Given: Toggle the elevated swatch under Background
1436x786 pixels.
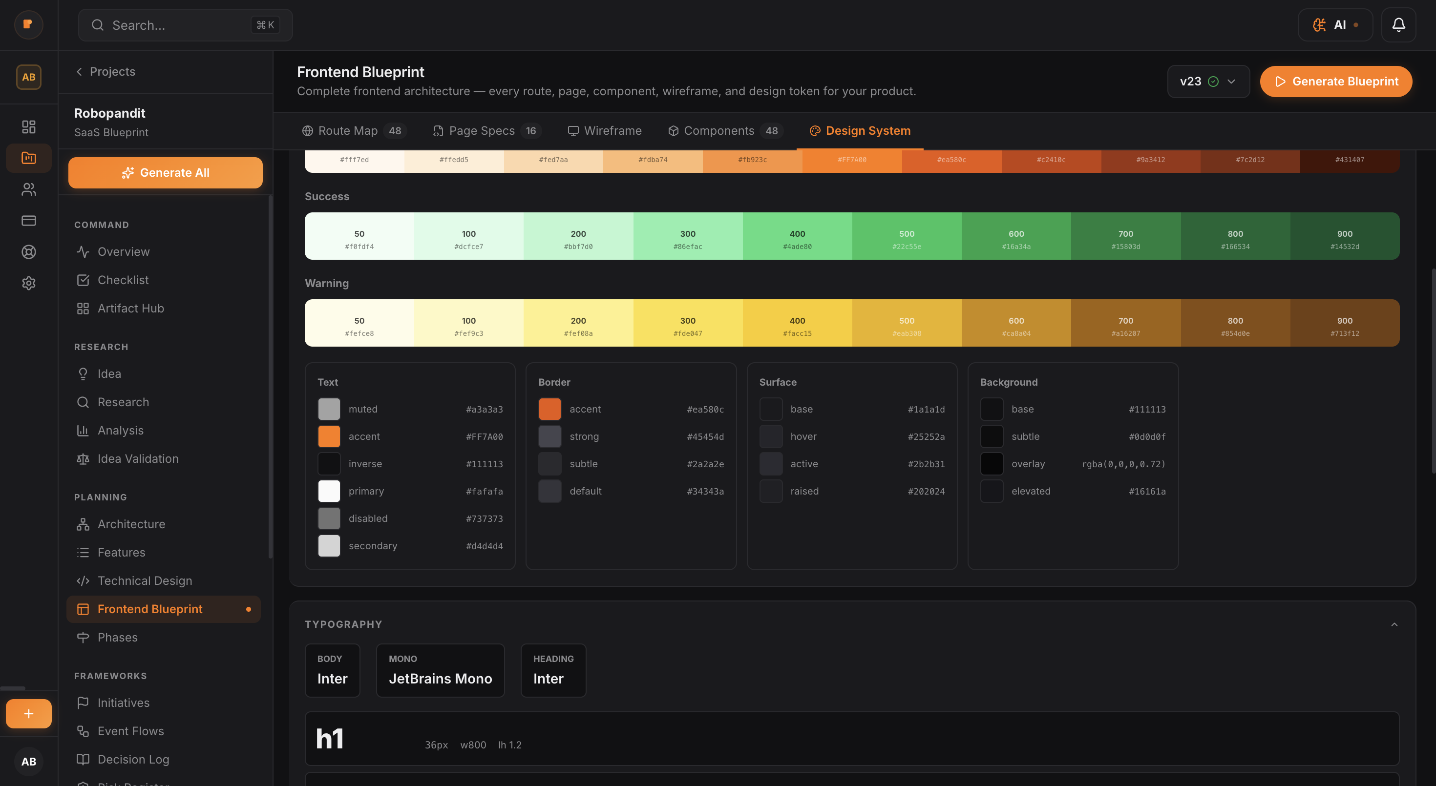Looking at the screenshot, I should coord(992,491).
